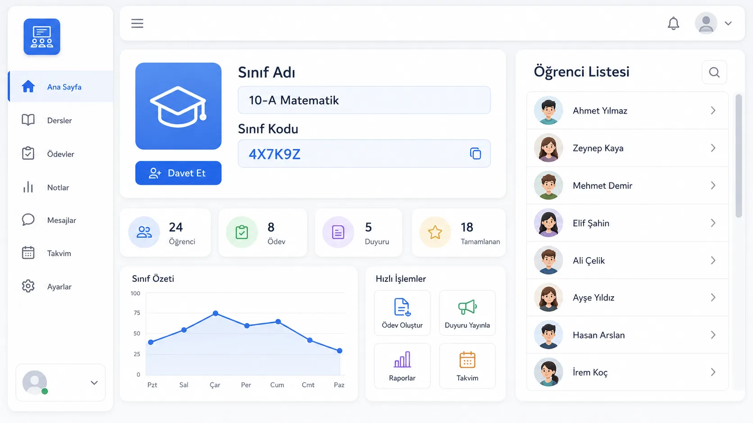753x423 pixels.
Task: Go to Dersler in sidebar
Action: 60,120
